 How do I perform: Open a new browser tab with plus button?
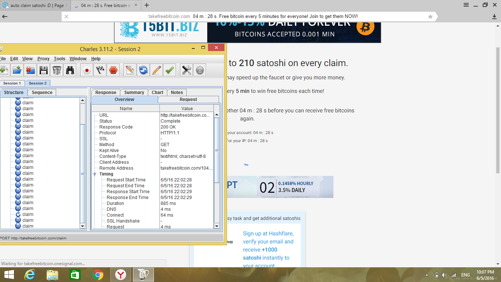pos(147,5)
